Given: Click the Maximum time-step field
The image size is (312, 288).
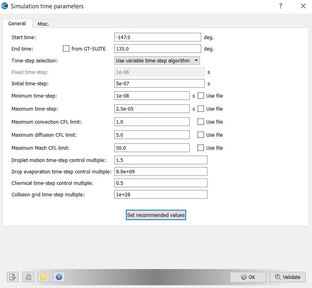Looking at the screenshot, I should click(x=152, y=109).
